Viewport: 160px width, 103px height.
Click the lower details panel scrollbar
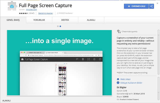[158, 89]
